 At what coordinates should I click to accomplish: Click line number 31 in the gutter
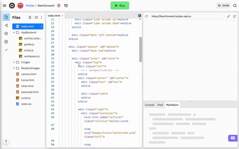tap(53, 58)
